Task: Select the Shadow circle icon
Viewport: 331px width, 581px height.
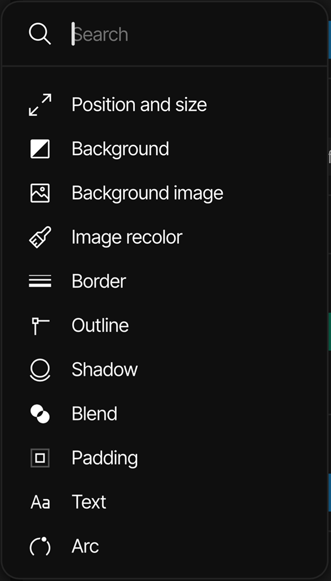Action: (x=39, y=369)
